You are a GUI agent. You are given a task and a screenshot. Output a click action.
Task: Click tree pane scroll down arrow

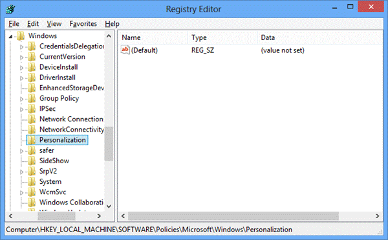[x=109, y=206]
